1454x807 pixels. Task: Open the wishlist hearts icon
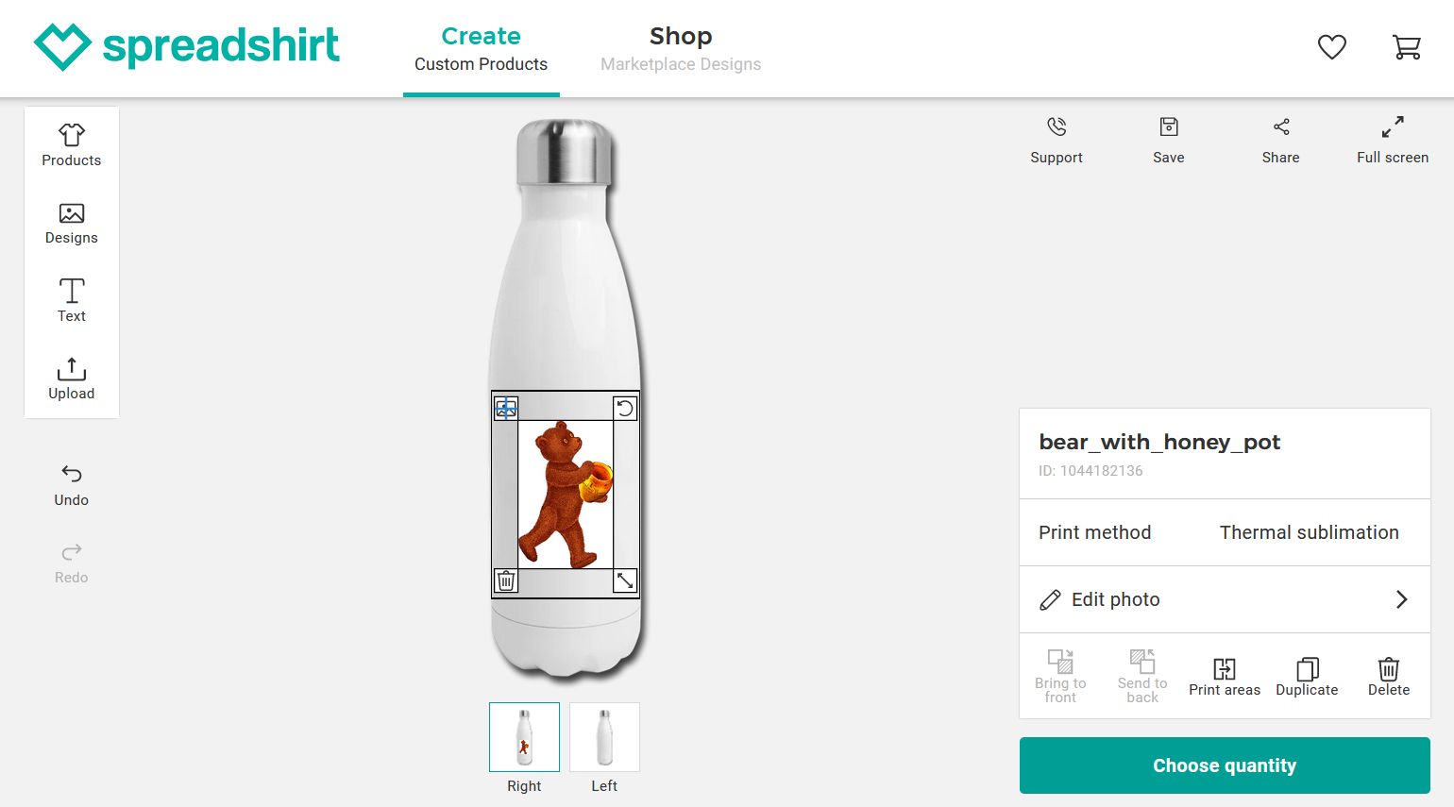click(1331, 46)
